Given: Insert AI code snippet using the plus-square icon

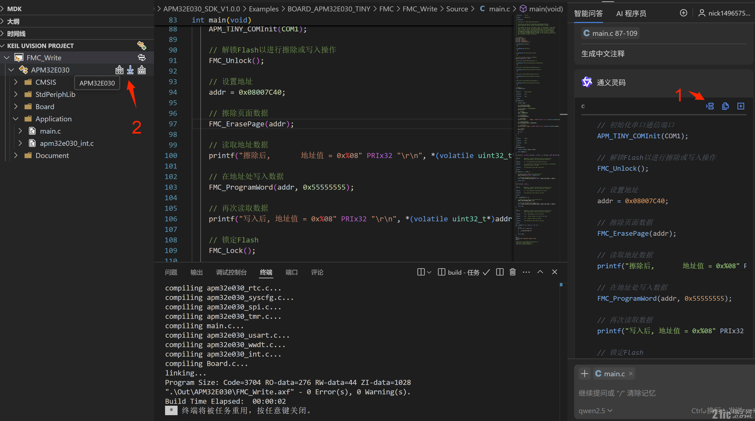Looking at the screenshot, I should coord(741,106).
